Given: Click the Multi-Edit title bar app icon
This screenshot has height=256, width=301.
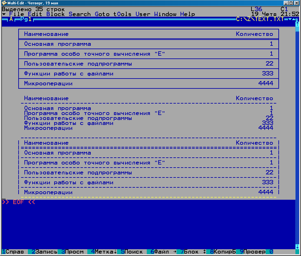Looking at the screenshot, I should tap(4, 3).
